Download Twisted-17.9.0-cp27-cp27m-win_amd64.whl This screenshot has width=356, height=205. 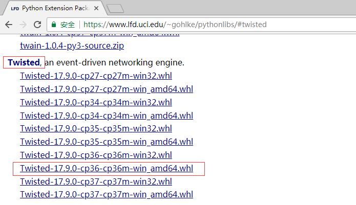pyautogui.click(x=107, y=89)
